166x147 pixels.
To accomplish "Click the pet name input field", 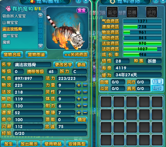I will point(32,64).
